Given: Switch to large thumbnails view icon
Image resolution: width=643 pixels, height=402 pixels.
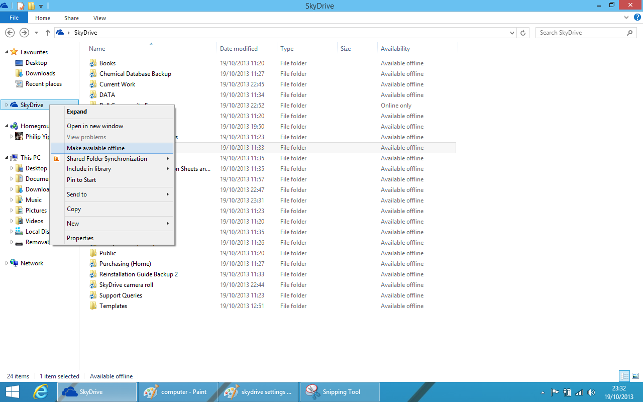Looking at the screenshot, I should [x=635, y=376].
